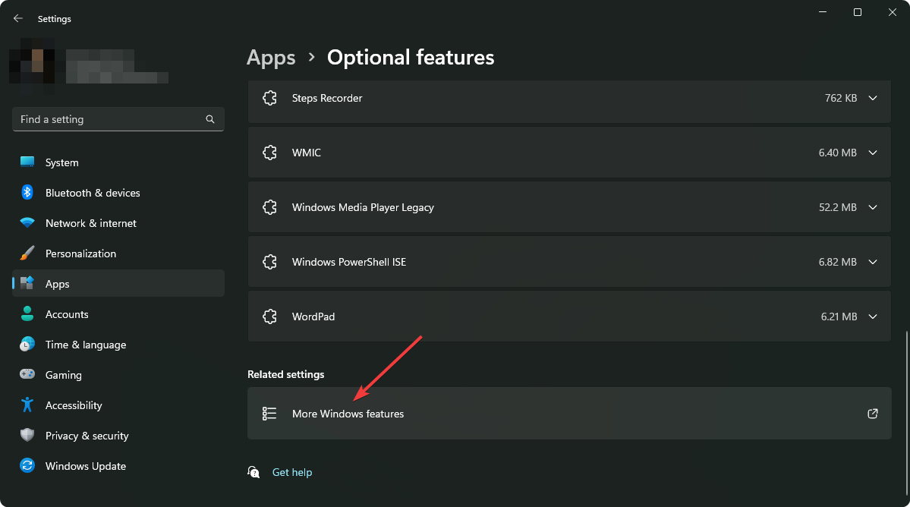910x507 pixels.
Task: Click the external link open icon
Action: (872, 413)
